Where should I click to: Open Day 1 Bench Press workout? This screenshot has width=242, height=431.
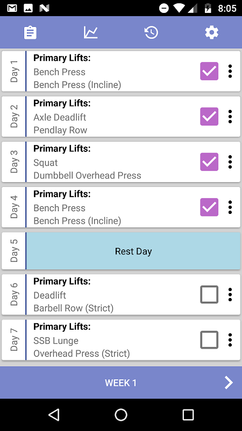(x=121, y=71)
